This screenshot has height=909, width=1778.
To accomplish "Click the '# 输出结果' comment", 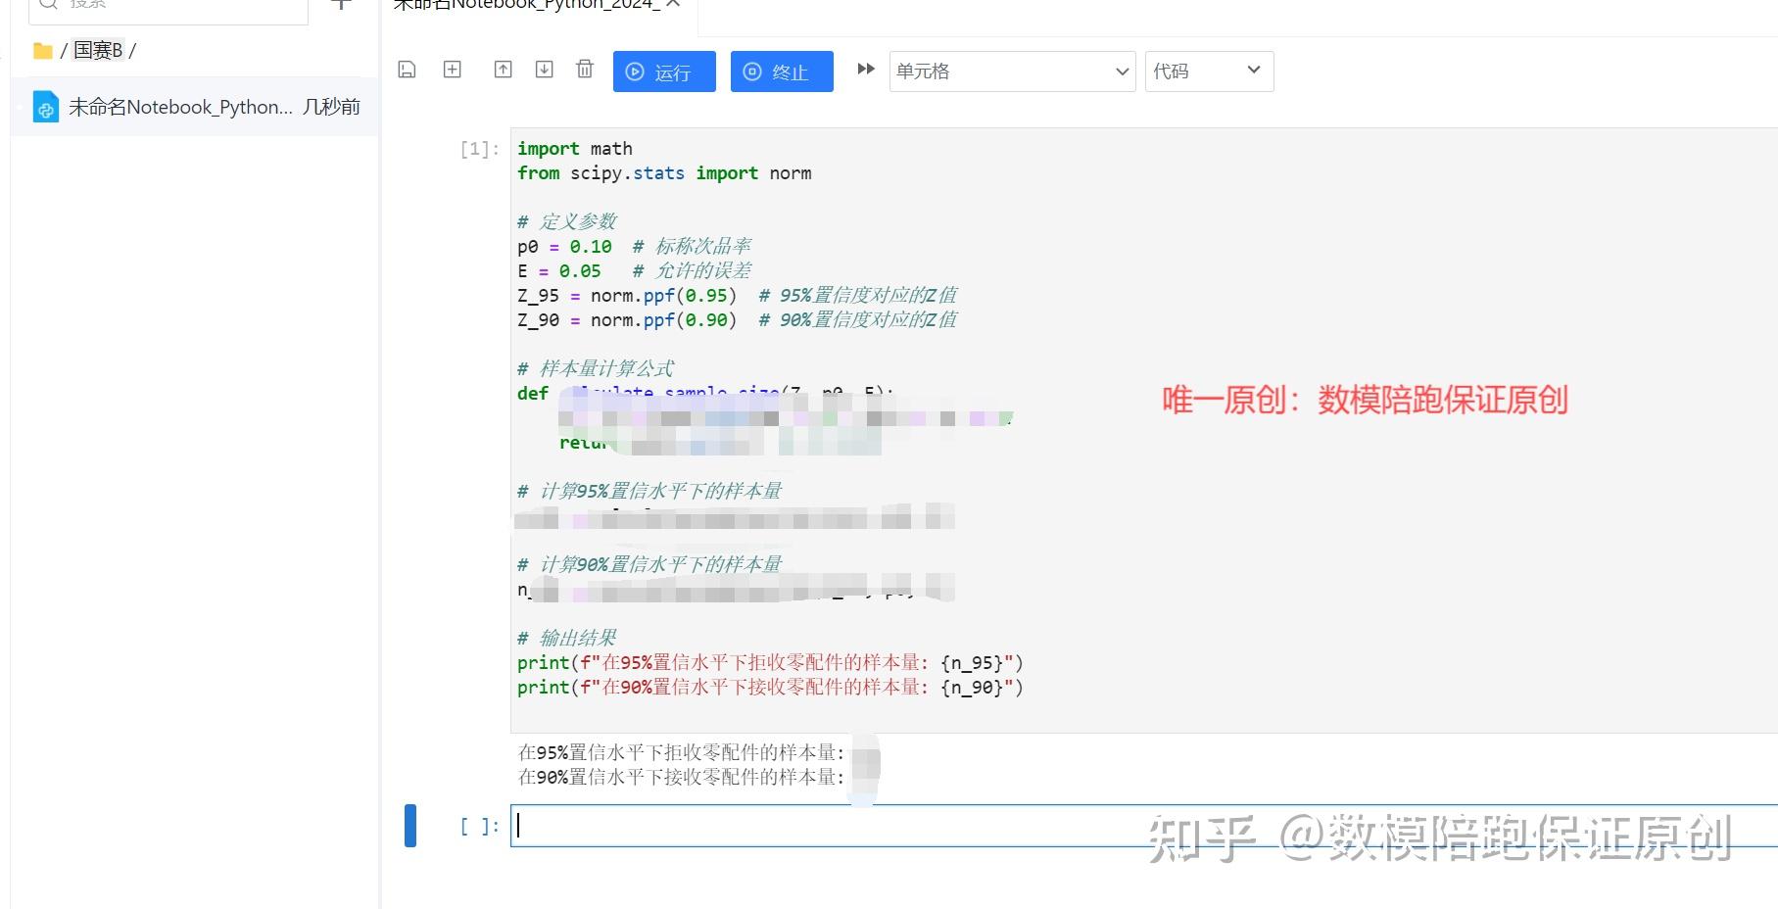I will 567,639.
